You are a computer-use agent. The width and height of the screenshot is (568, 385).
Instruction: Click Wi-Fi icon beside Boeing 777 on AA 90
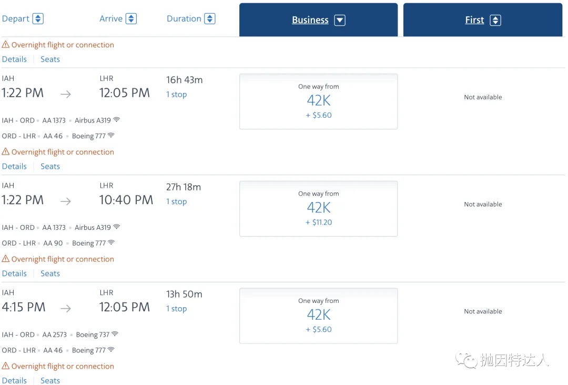pos(111,243)
